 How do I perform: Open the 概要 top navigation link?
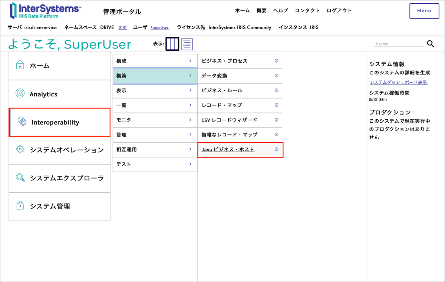(x=261, y=11)
